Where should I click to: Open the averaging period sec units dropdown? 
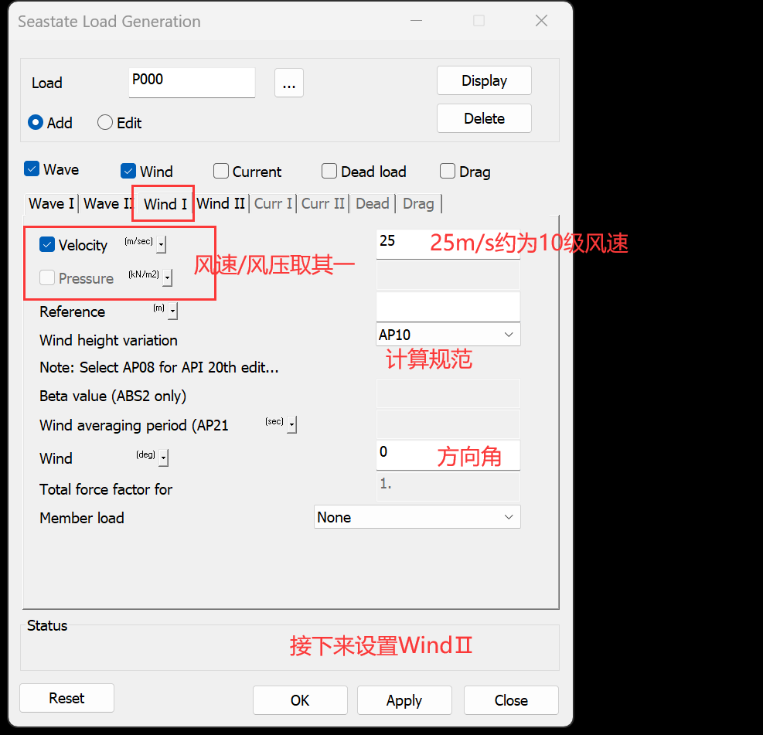[292, 425]
